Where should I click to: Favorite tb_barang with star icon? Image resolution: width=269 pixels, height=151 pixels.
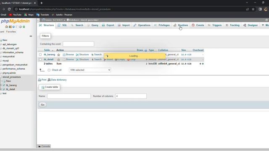59,55
